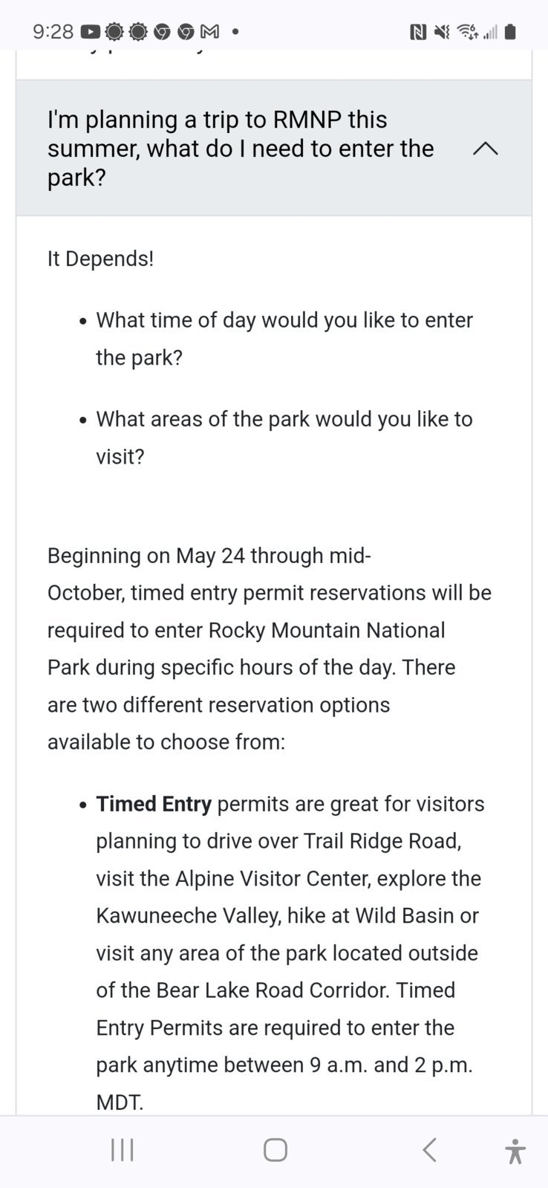Open the recent apps navigation button

122,1150
